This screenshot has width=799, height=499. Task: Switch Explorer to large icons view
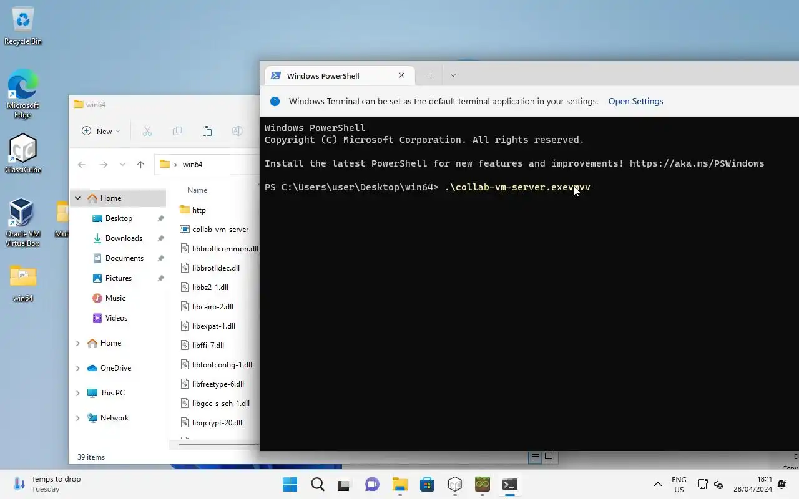pyautogui.click(x=549, y=457)
